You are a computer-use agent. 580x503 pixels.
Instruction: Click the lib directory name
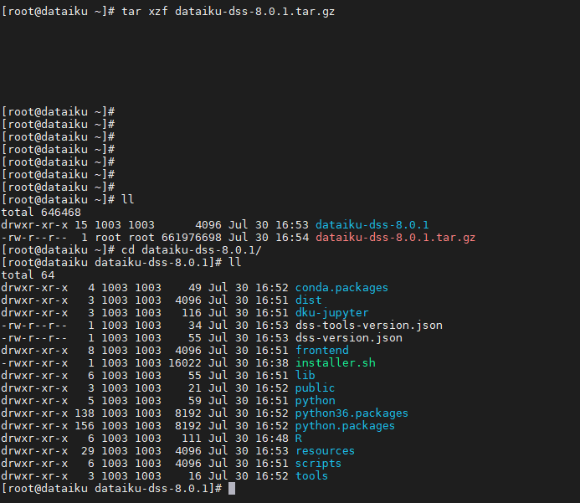click(x=305, y=376)
